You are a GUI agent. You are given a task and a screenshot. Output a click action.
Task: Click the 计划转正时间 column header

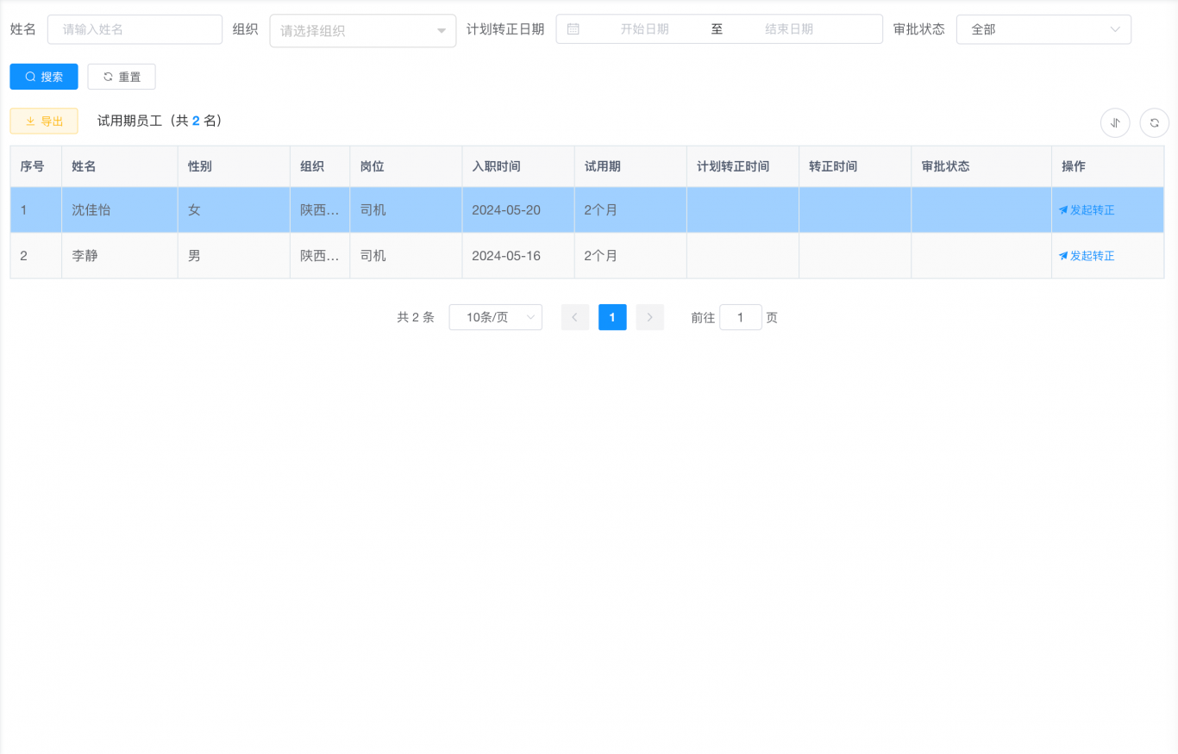[x=743, y=166]
